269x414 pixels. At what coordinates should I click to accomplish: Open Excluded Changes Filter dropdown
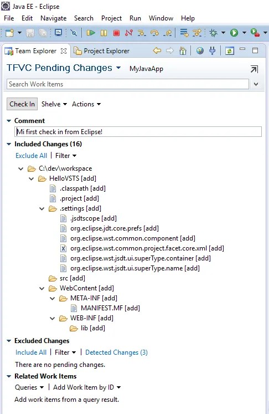pyautogui.click(x=65, y=352)
